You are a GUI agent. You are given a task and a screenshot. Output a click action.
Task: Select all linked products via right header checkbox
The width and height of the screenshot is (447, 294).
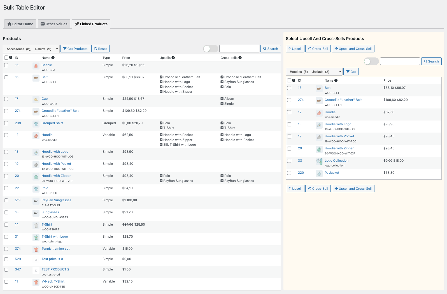[289, 80]
